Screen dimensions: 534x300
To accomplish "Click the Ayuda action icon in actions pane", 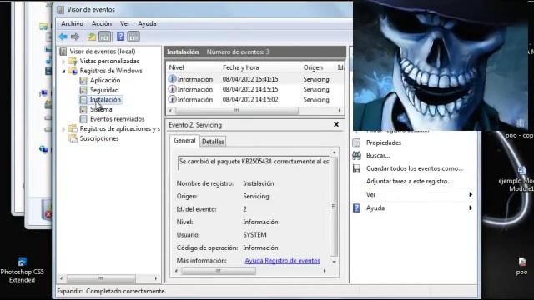I will pyautogui.click(x=356, y=207).
